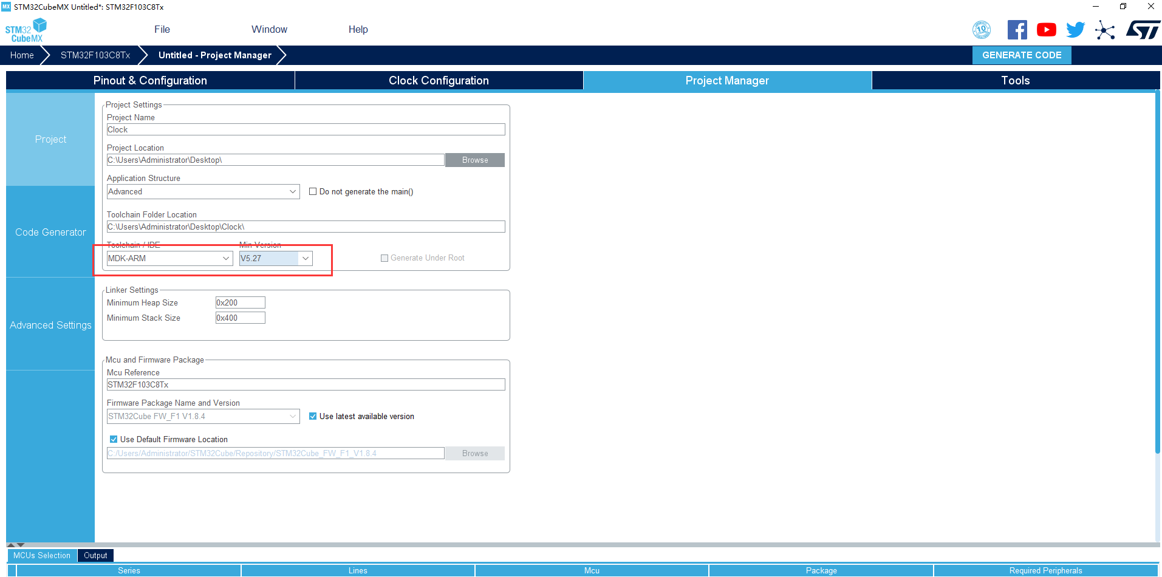The image size is (1162, 577).
Task: Click the title bar MX app icon
Action: click(6, 7)
